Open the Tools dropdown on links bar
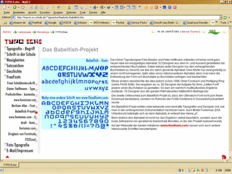This screenshot has height=174, width=232. (224, 22)
